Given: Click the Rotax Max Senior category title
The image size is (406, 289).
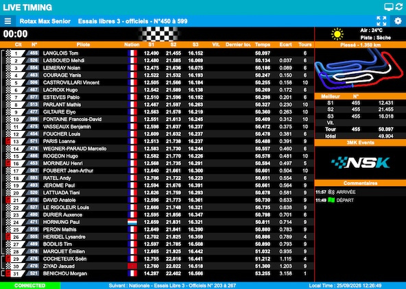Looking at the screenshot, I should pos(45,21).
